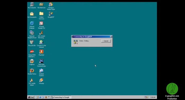
Task: Select the Connect to the Internet icon
Action: click(41, 44)
